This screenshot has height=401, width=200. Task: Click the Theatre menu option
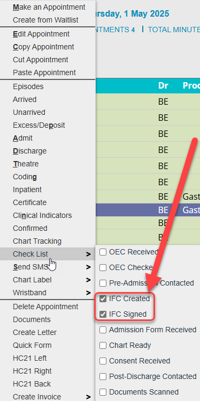pyautogui.click(x=26, y=164)
